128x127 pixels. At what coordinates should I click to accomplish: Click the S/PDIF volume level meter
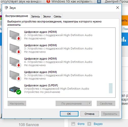[x=111, y=88]
